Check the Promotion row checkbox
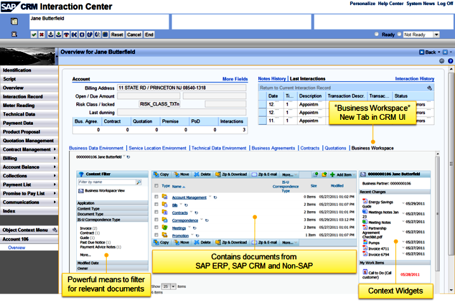This screenshot has width=455, height=303. 156,235
